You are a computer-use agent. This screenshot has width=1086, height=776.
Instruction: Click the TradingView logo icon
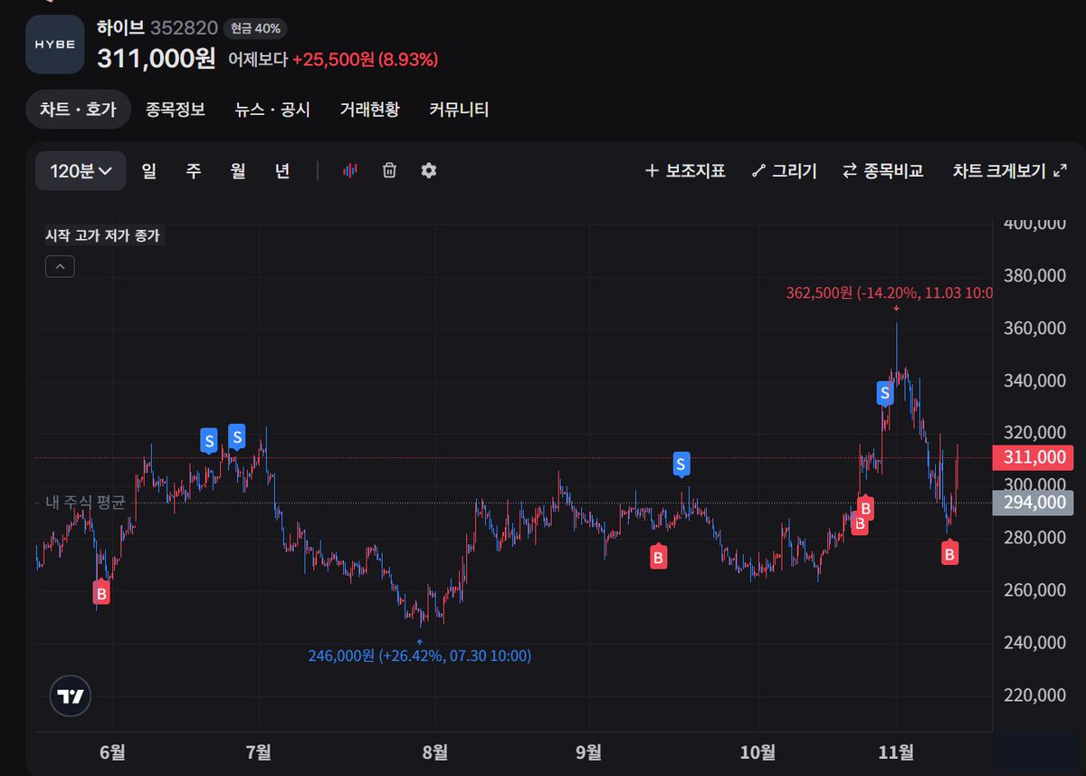(70, 696)
